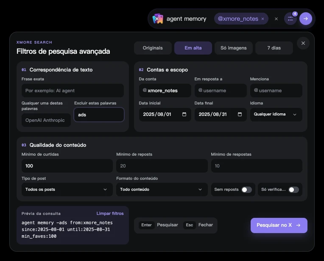Screen dimensions: 324x261
Task: Click the Correspondência de texto section title
Action: coord(61,70)
